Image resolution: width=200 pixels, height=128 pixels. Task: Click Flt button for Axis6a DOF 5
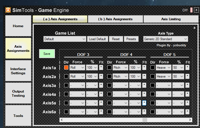pos(187,112)
